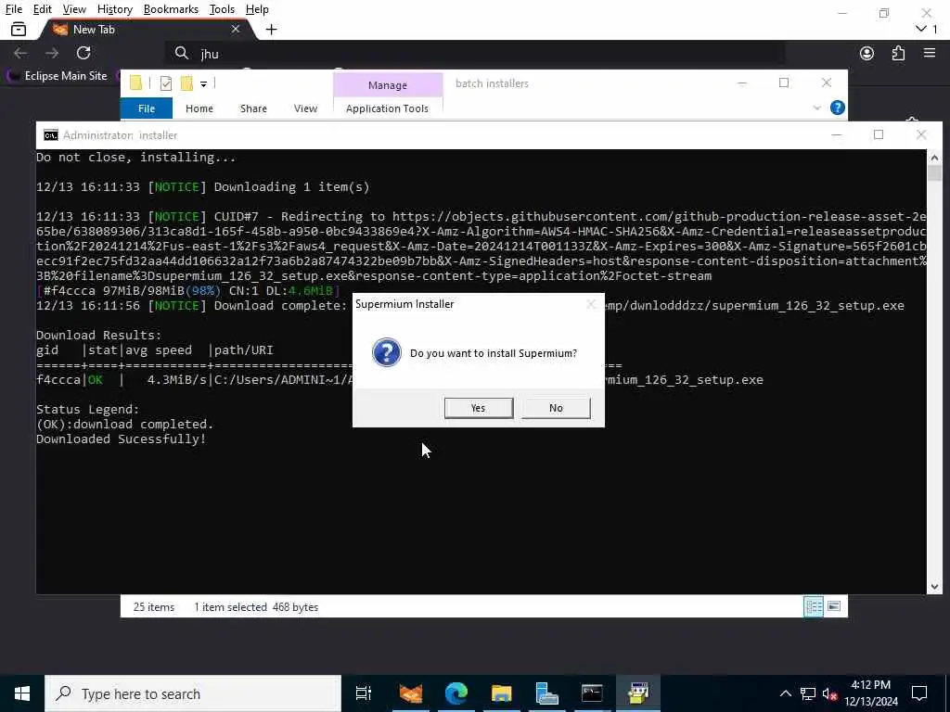Open Customize Quick Access Toolbar dropdown
Viewport: 950px width, 712px height.
tap(203, 84)
